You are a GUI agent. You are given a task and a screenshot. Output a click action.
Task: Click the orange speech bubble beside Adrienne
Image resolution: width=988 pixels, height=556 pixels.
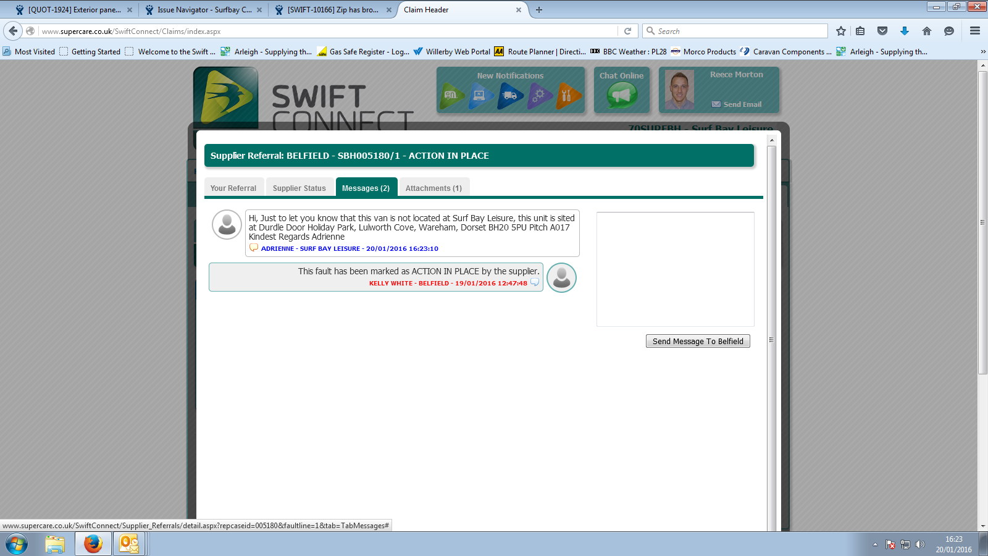tap(253, 248)
